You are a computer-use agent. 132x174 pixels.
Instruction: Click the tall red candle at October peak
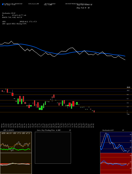(54, 96)
